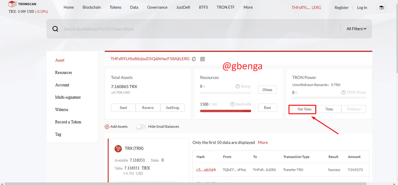
Task: Click the Log In link
Action: tap(362, 7)
